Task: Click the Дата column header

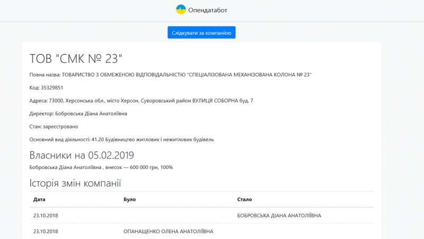Action: (39, 199)
